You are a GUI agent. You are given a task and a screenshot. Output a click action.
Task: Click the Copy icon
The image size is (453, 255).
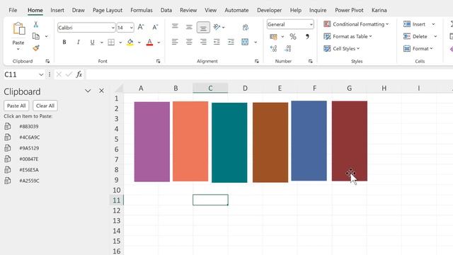point(36,36)
